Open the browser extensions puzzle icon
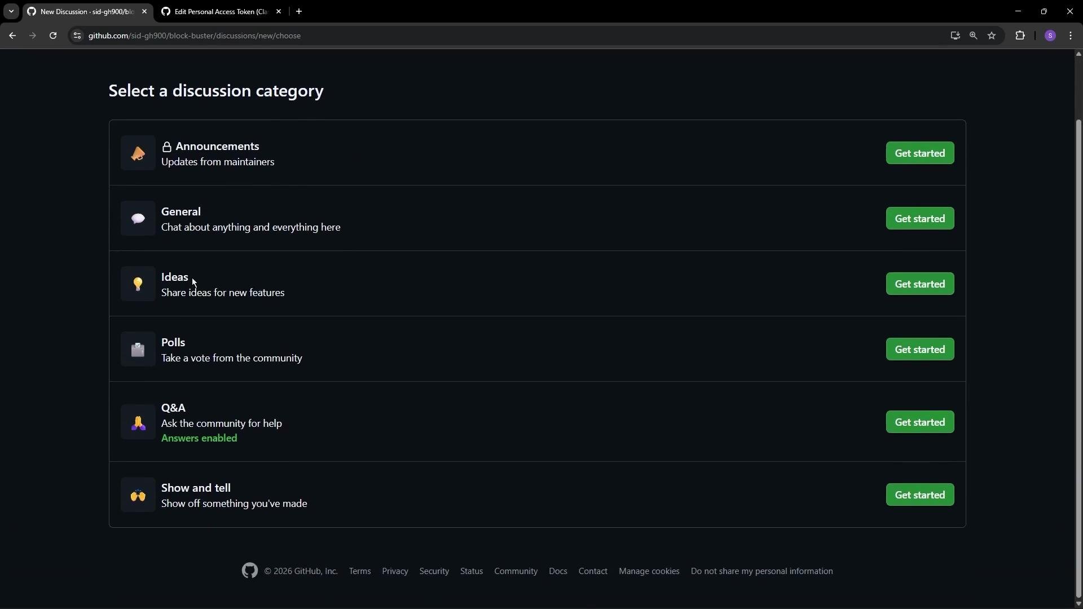The width and height of the screenshot is (1083, 609). pyautogui.click(x=1020, y=36)
